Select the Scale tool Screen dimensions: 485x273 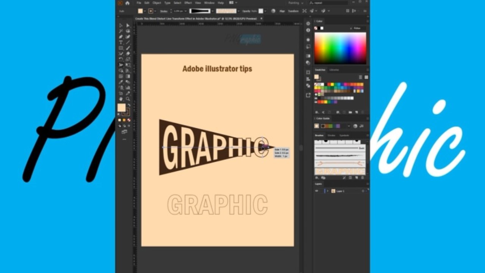click(x=128, y=59)
